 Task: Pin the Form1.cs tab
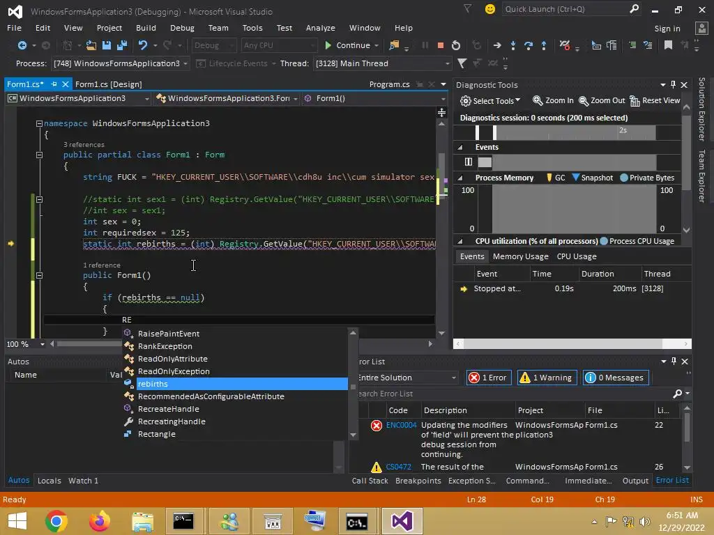[x=54, y=84]
